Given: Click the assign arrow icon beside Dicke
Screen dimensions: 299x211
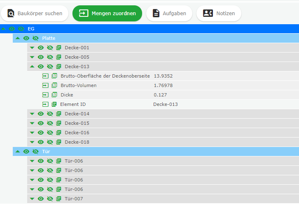Looking at the screenshot, I should (x=45, y=95).
